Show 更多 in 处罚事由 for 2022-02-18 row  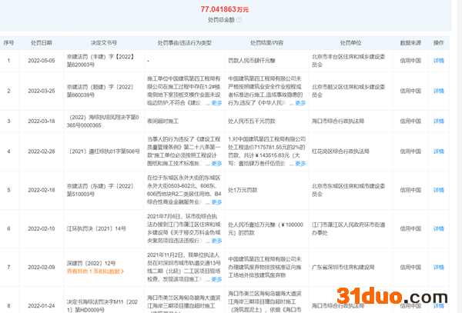(x=218, y=204)
